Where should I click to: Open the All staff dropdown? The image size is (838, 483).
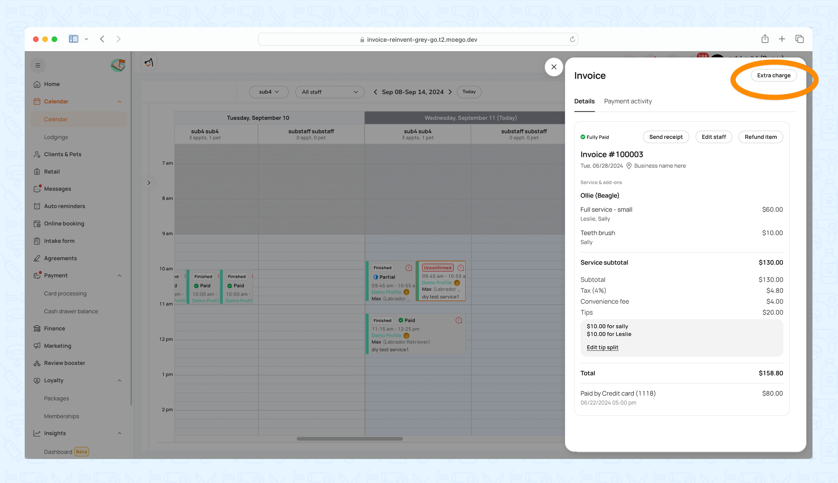point(329,92)
